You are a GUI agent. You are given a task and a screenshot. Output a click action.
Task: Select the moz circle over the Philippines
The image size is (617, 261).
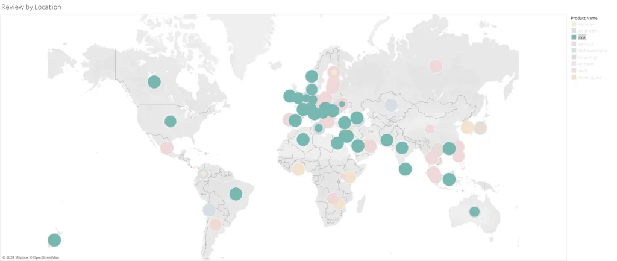pyautogui.click(x=449, y=148)
